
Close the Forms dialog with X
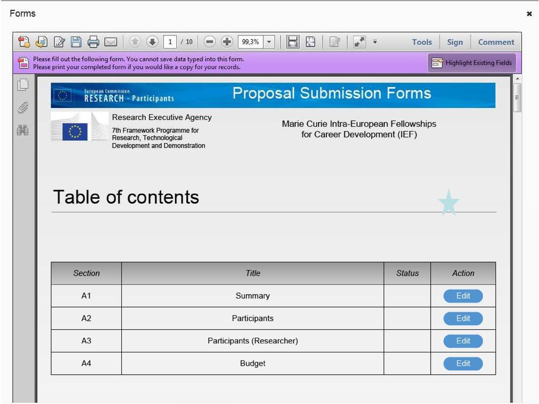coord(529,13)
